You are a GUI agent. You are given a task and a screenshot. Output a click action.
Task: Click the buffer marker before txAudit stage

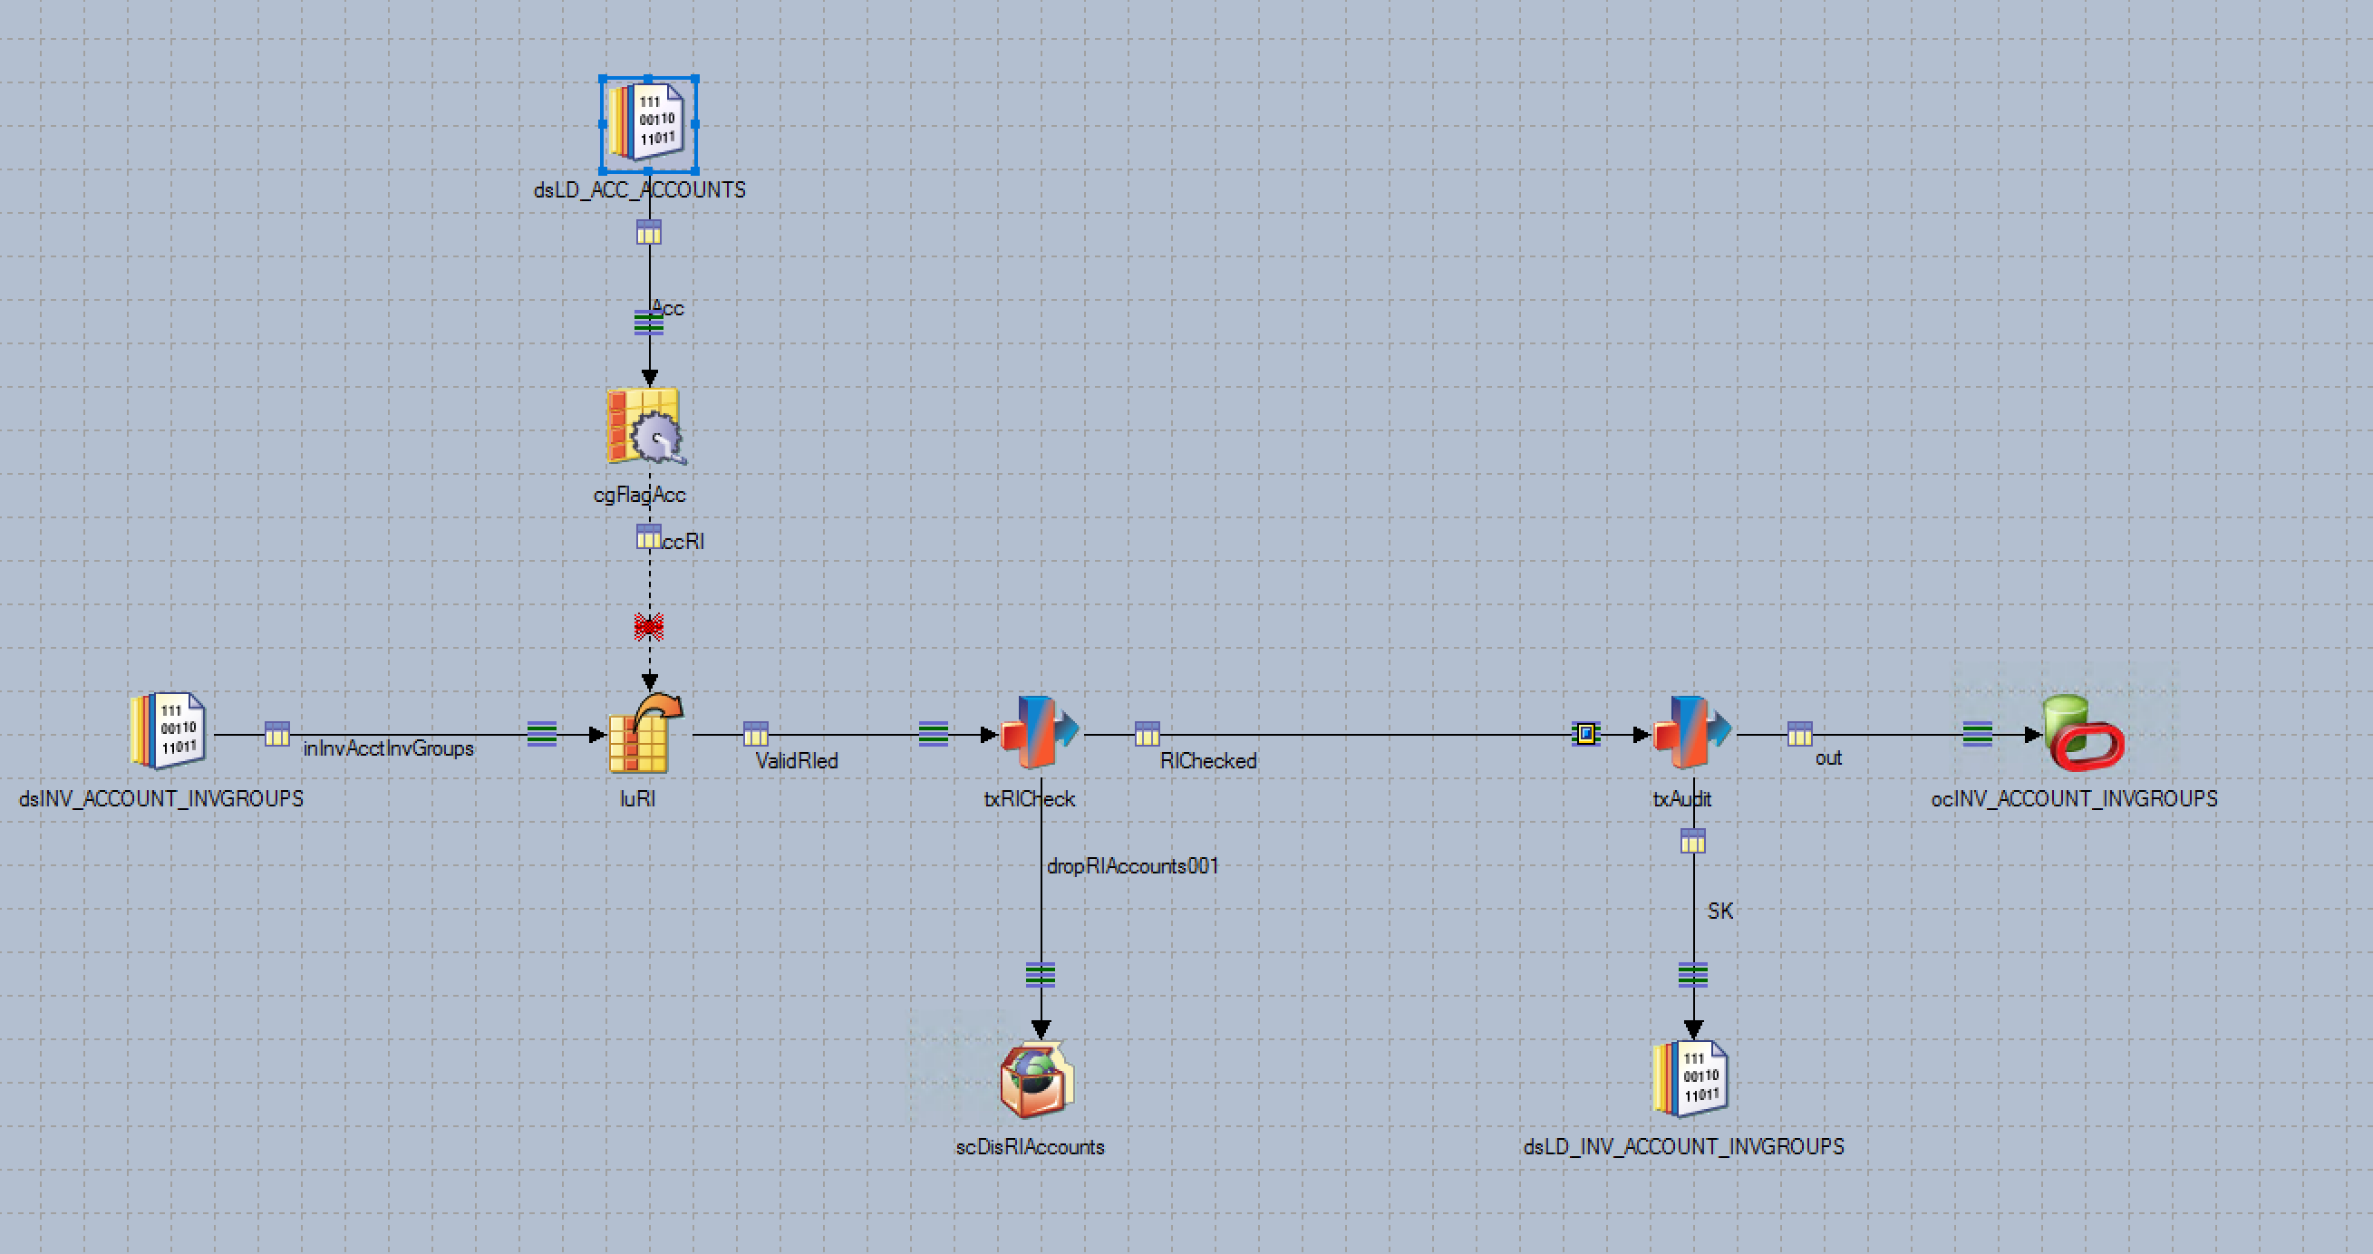[x=1586, y=735]
